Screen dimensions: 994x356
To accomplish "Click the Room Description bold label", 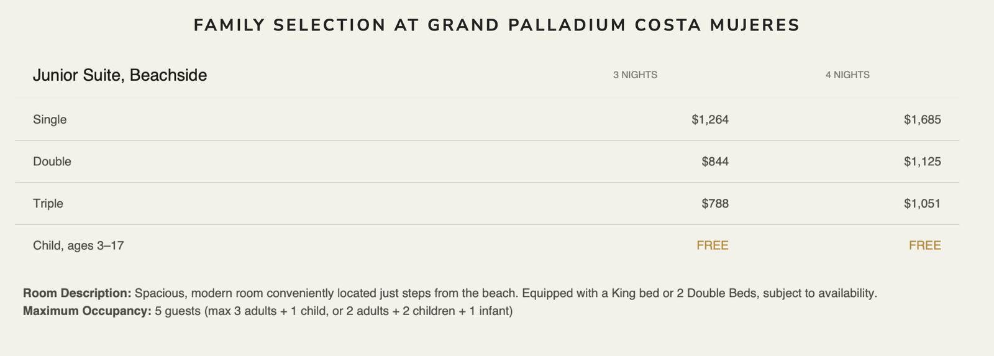I will [x=77, y=293].
